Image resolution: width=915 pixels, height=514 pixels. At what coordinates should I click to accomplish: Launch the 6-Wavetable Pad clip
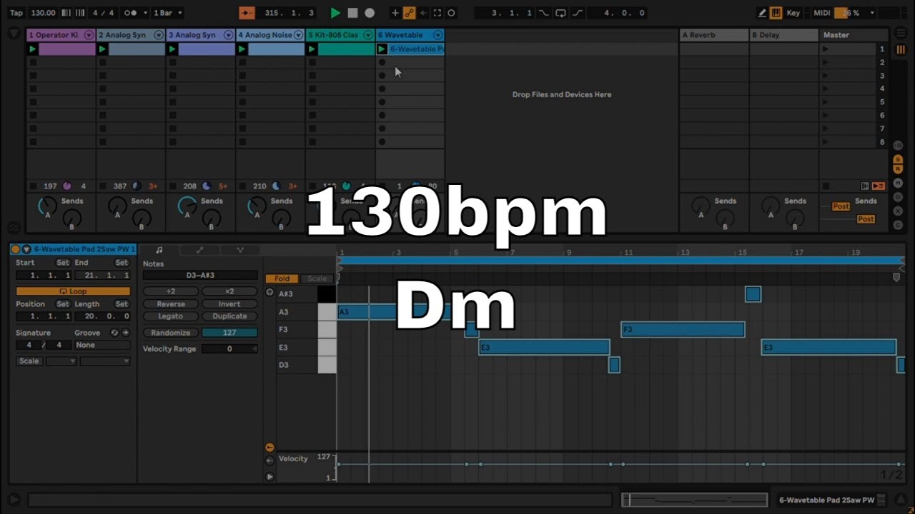tap(382, 49)
